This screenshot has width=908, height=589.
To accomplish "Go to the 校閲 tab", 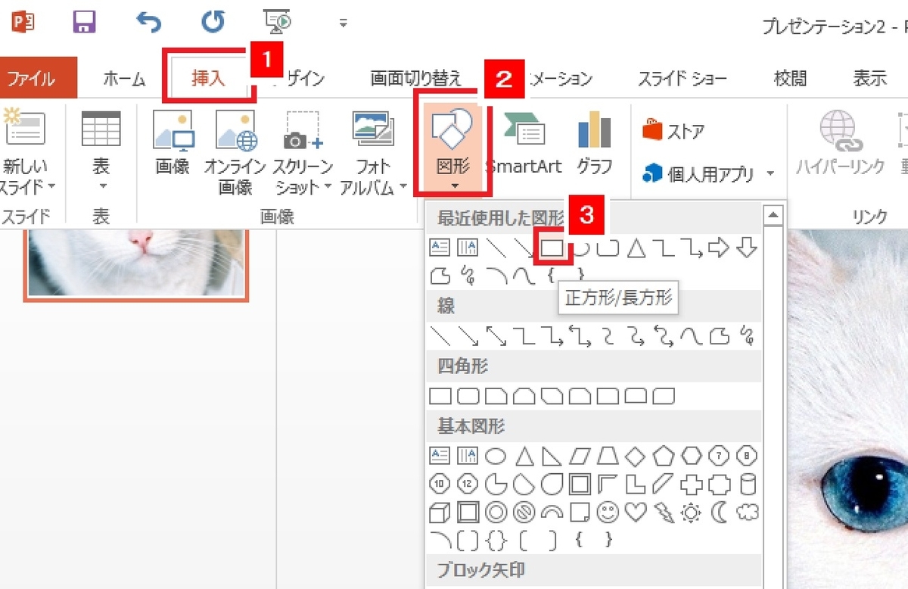I will point(790,78).
